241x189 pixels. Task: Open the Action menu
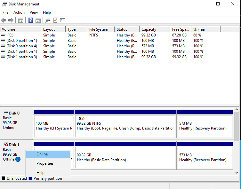(x=19, y=12)
